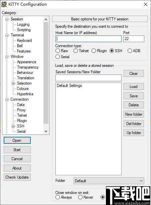Viewport: 151px width, 205px height.
Task: Open the Behaviour category
Action: click(x=25, y=73)
